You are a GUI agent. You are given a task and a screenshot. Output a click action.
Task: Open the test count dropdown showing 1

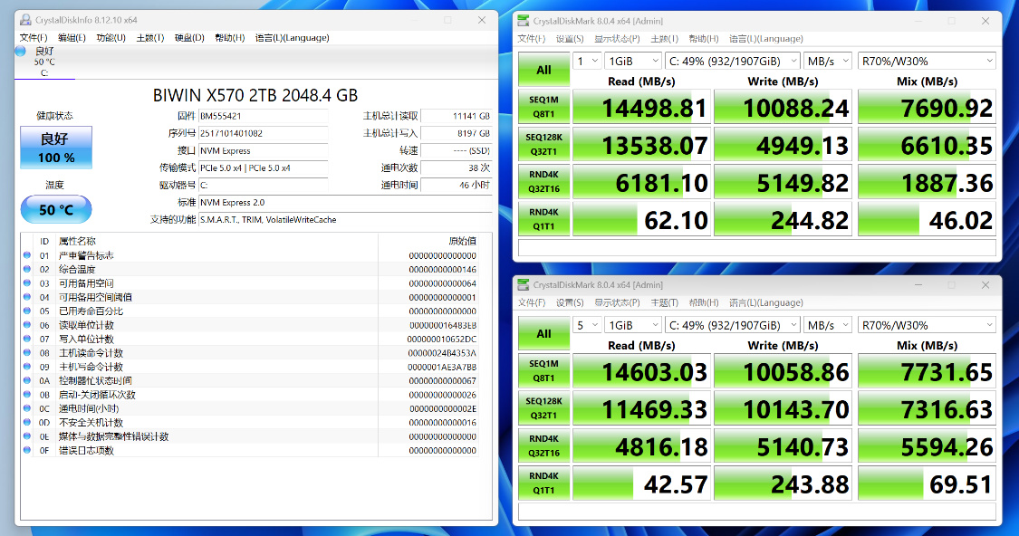[x=586, y=61]
